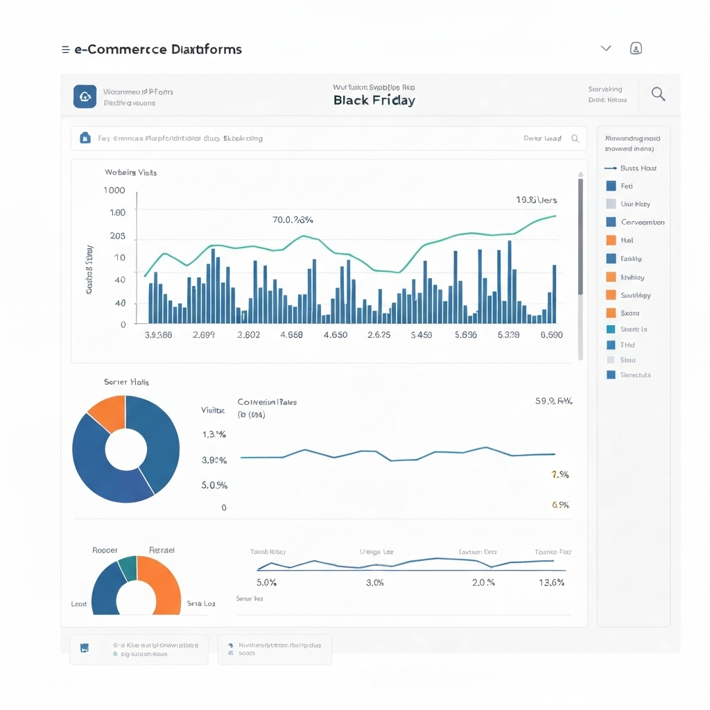Click the 'Serrectuls' legend label
The image size is (710, 710).
click(635, 375)
